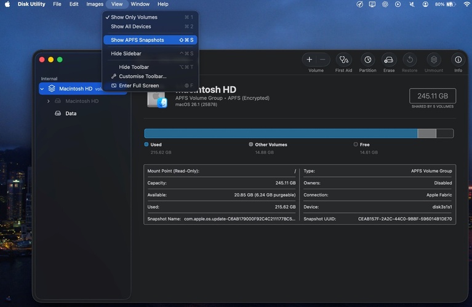Click the 14.88 GB Other Volumes text
The height and width of the screenshot is (307, 472).
coord(264,153)
